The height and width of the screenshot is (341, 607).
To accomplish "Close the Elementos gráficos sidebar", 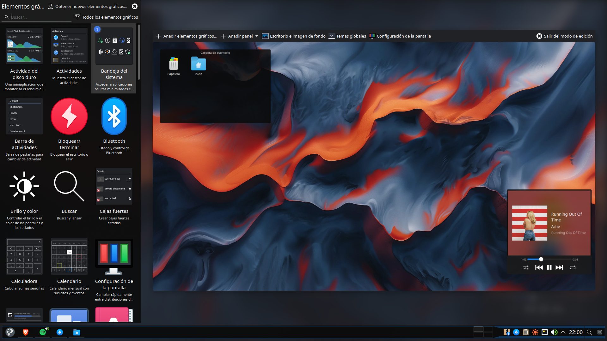I will (135, 6).
